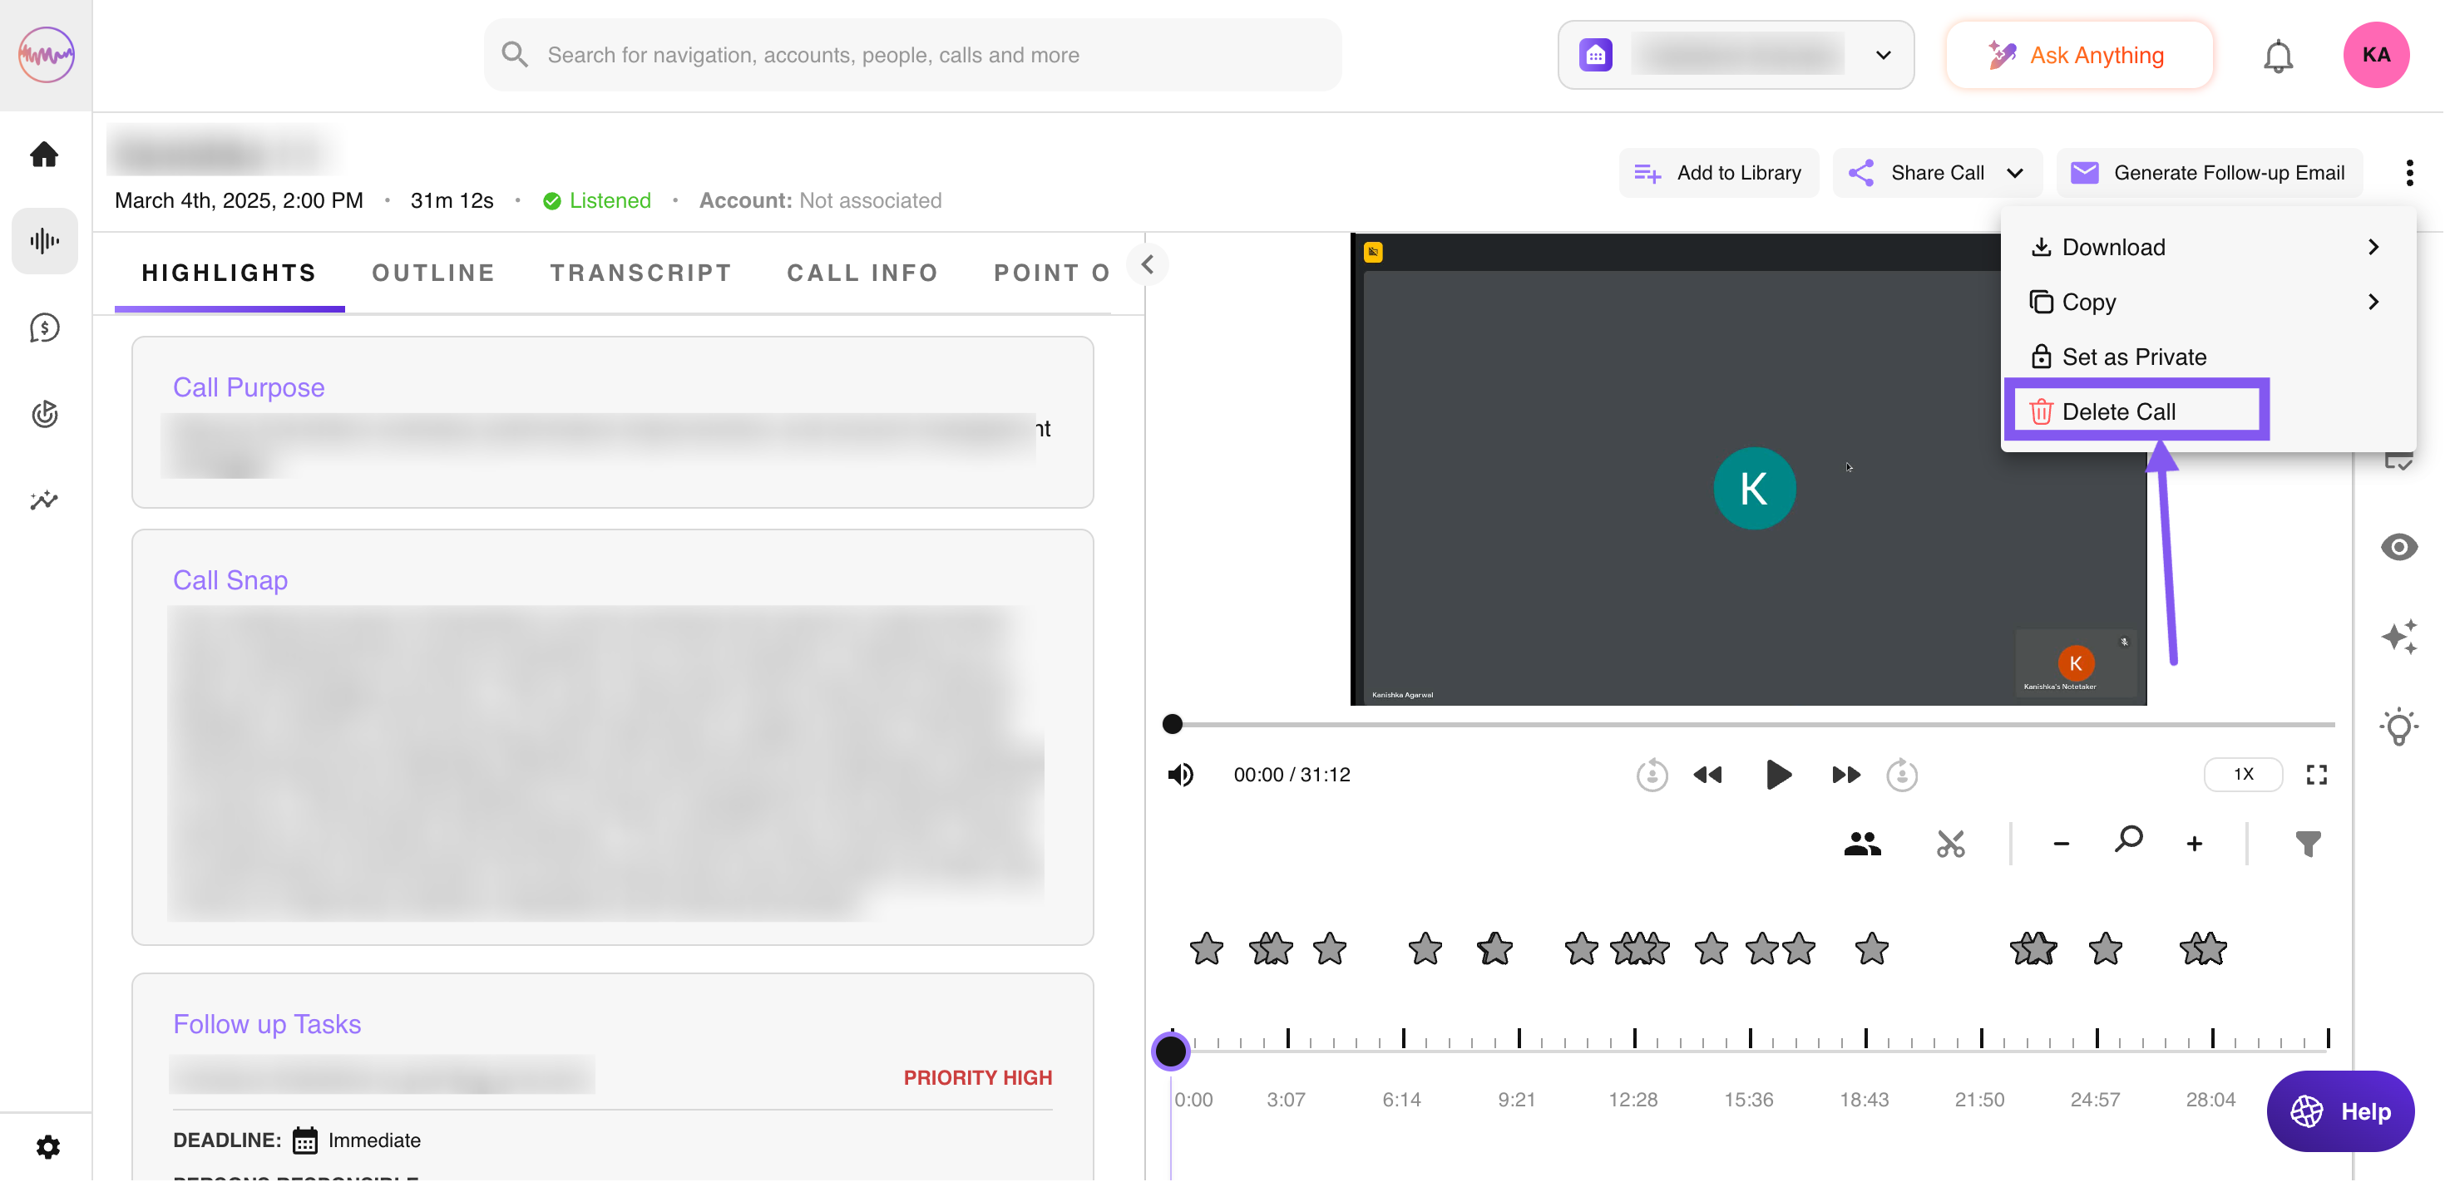Open settings gear in left sidebar
Screen dimensions: 2445x1182
47,1147
